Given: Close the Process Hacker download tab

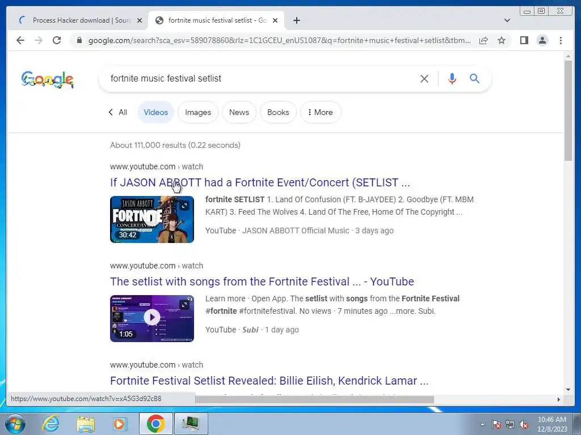Looking at the screenshot, I should pos(140,20).
